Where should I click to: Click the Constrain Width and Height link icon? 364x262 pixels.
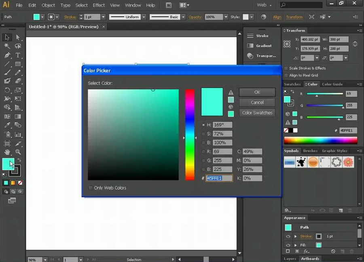click(355, 44)
